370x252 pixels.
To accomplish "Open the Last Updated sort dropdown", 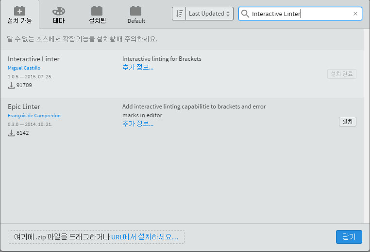I will tap(210, 14).
